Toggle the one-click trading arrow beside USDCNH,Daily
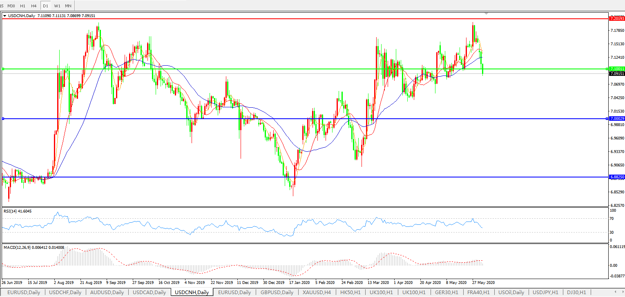Screen dimensions: 625x297 point(4,16)
